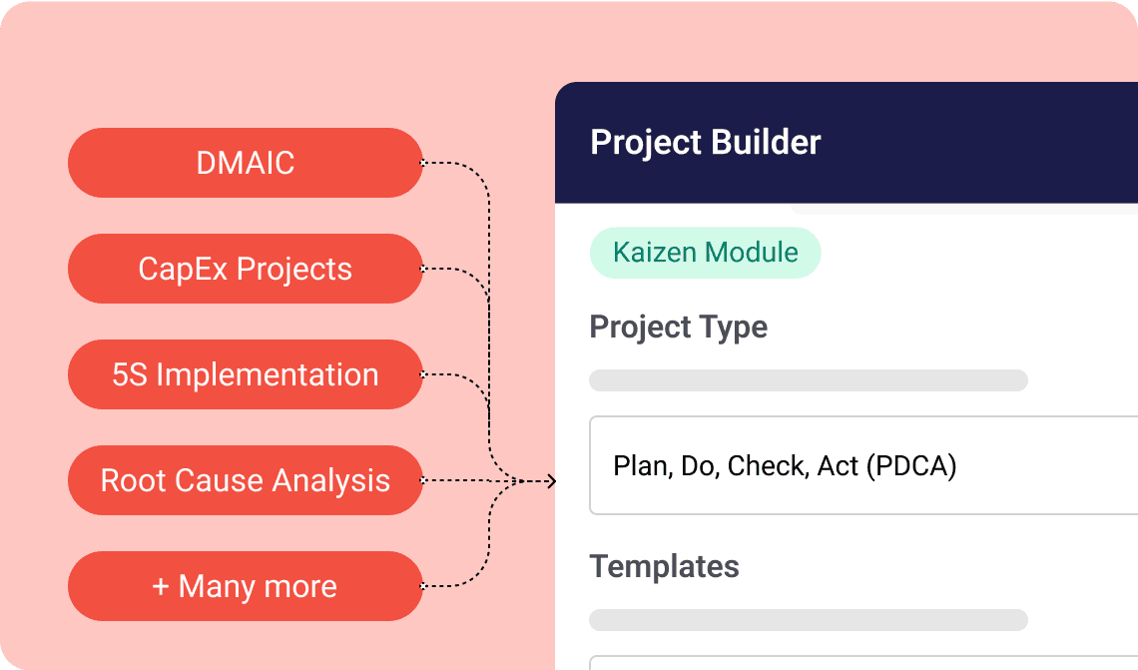Click the connector dot beside DMAIC

(423, 163)
